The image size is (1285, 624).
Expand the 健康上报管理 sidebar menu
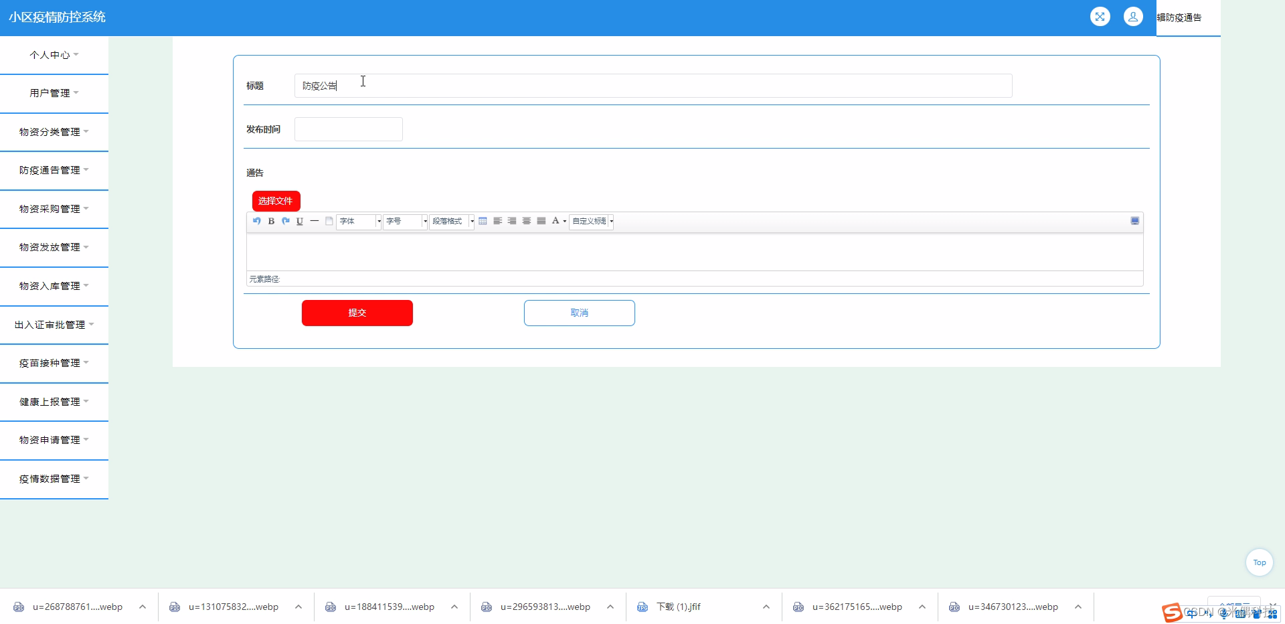click(x=54, y=402)
